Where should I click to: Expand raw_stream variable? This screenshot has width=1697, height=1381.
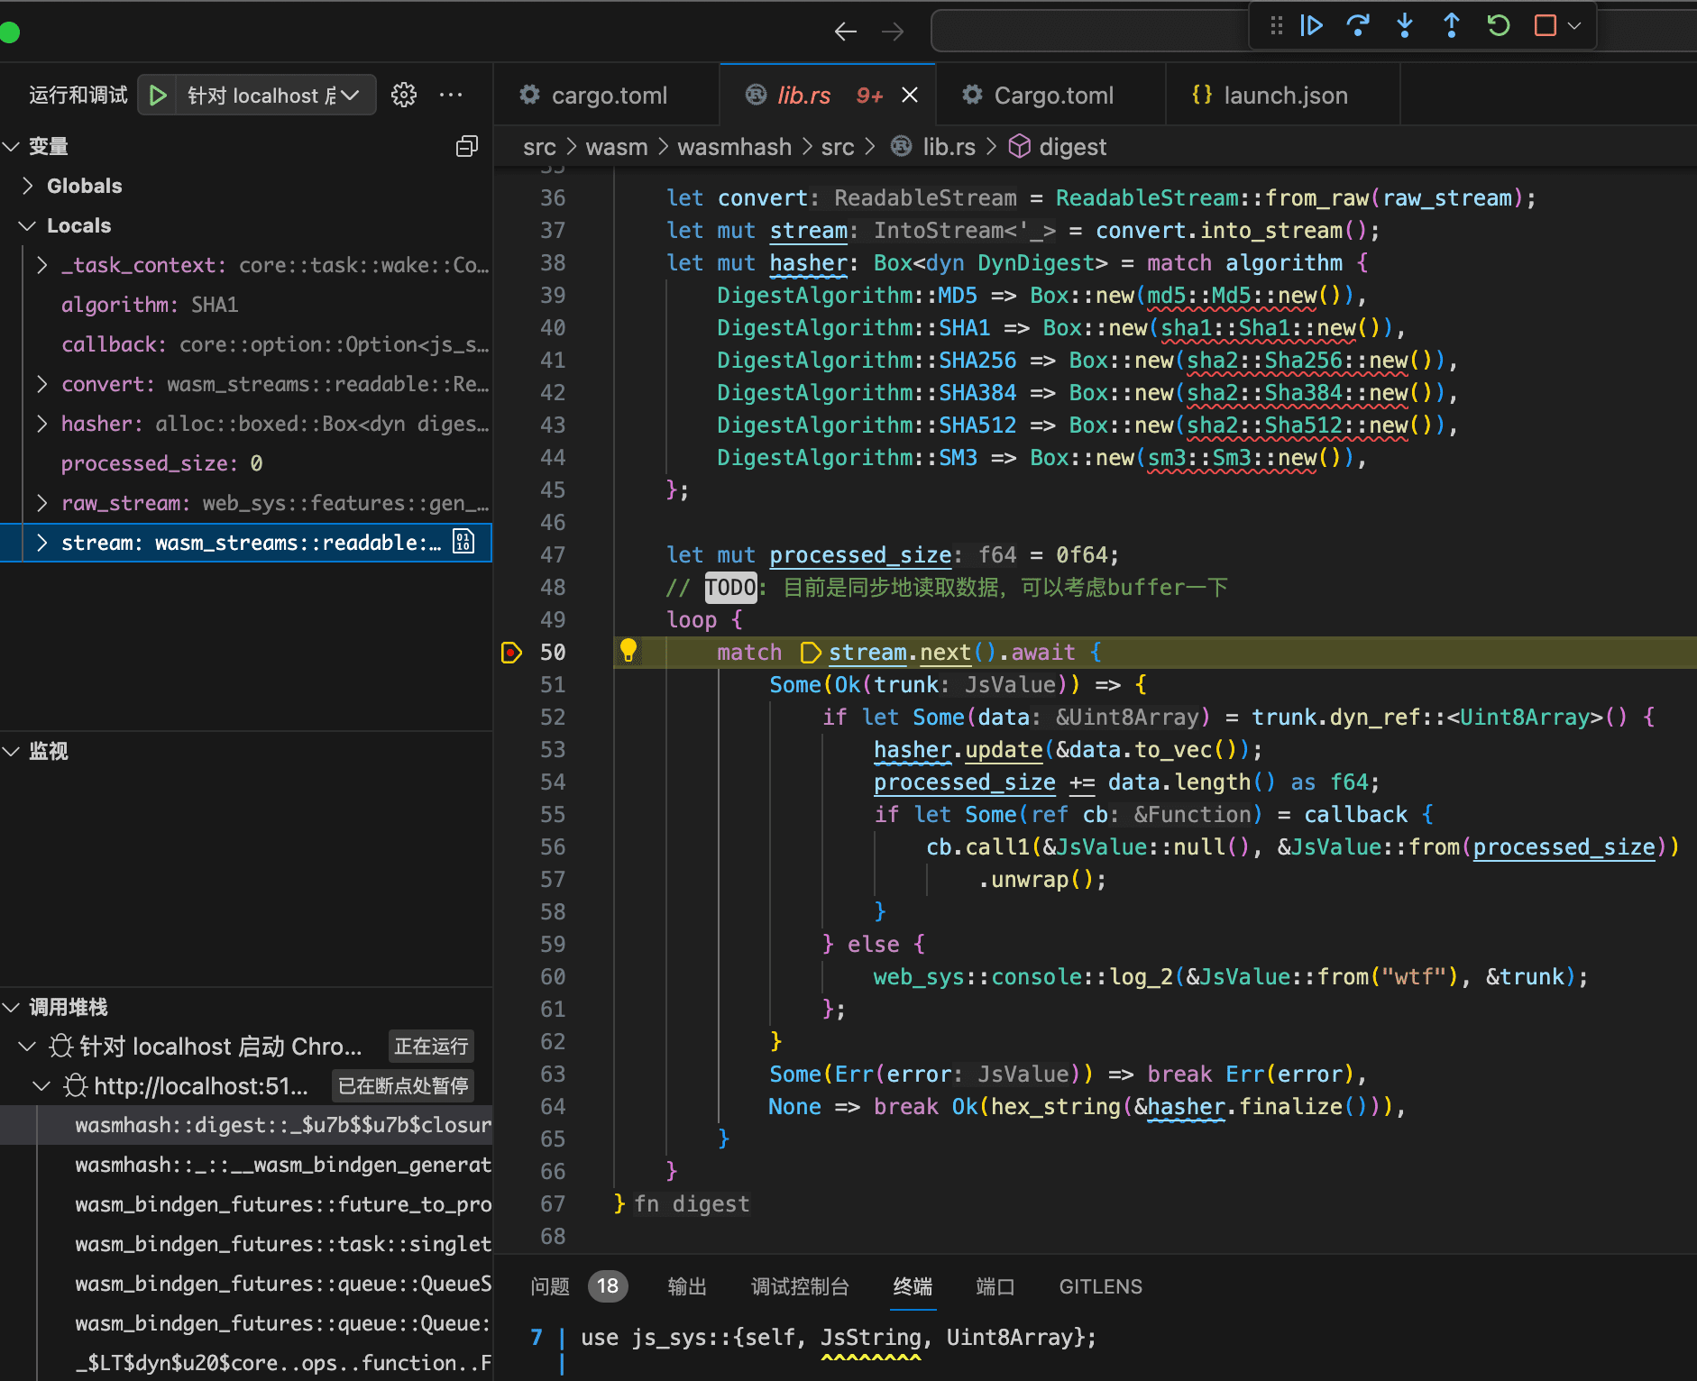(42, 503)
